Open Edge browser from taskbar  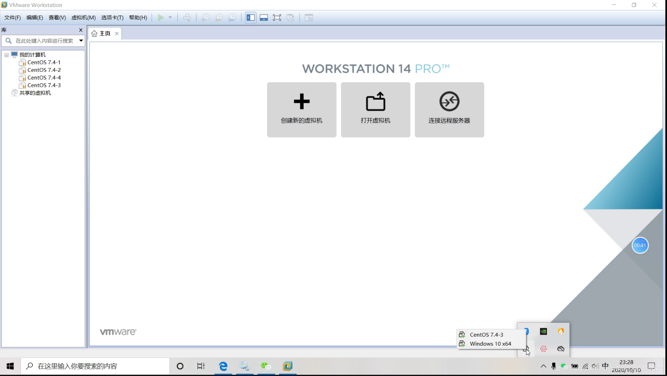[x=223, y=366]
